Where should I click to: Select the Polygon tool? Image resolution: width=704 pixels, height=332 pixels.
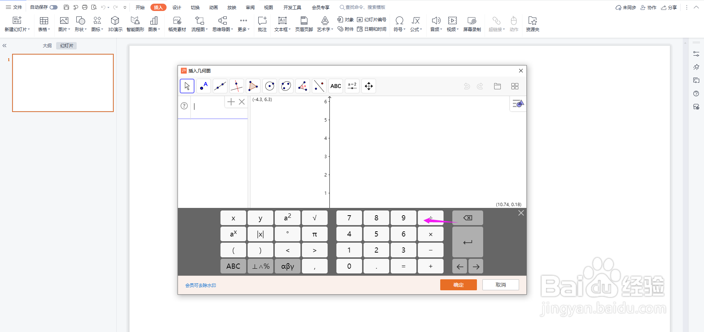(253, 86)
